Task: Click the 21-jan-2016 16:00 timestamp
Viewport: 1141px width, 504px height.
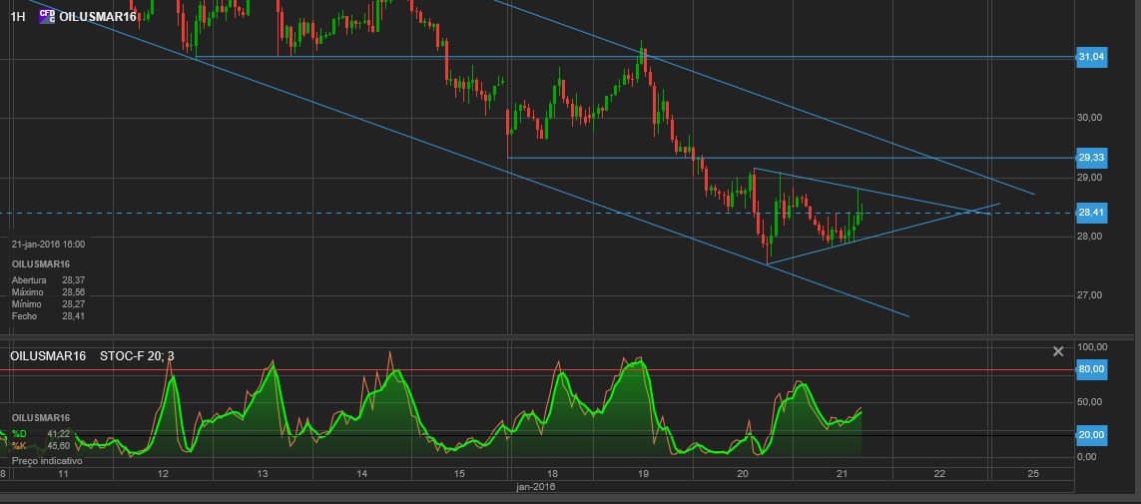Action: coord(48,245)
